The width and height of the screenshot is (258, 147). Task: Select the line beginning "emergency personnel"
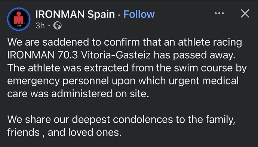(123, 81)
